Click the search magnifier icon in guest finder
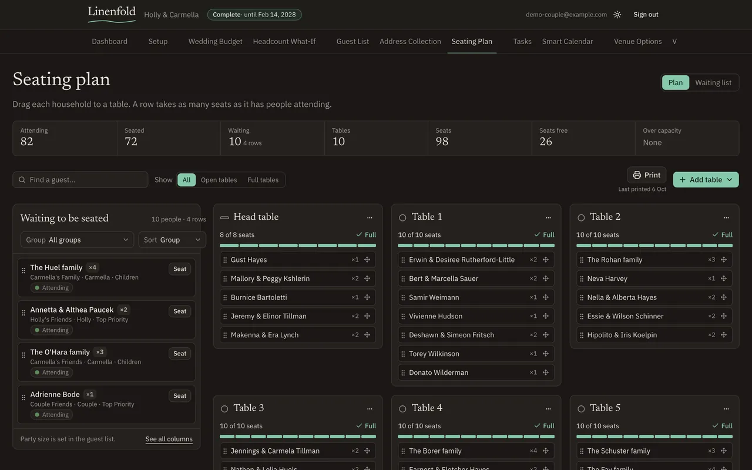The image size is (752, 470). coord(22,180)
